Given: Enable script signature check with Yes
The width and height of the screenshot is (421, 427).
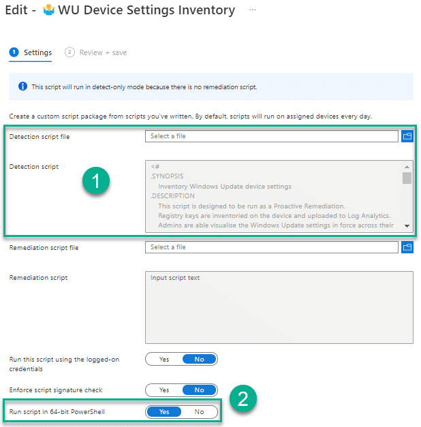Looking at the screenshot, I should point(164,390).
